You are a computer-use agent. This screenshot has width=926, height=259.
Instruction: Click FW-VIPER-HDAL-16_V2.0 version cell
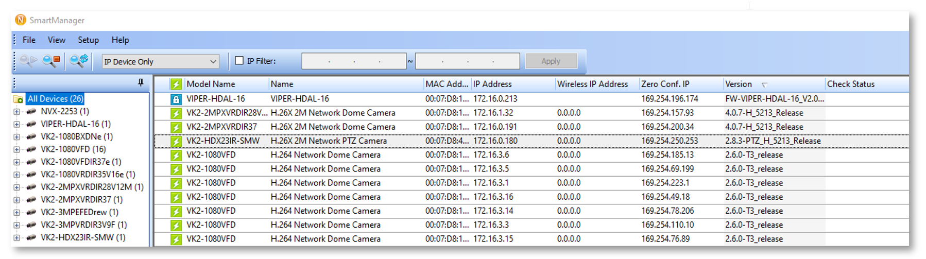tap(774, 99)
